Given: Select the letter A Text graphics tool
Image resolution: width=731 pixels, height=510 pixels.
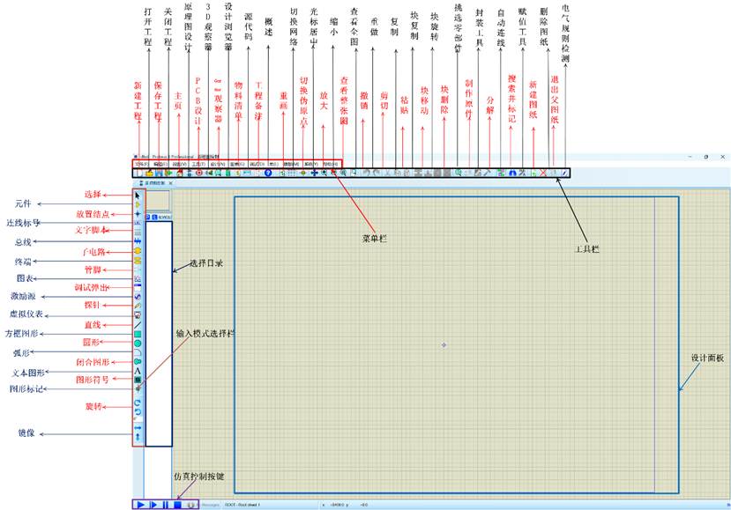Looking at the screenshot, I should pos(138,371).
